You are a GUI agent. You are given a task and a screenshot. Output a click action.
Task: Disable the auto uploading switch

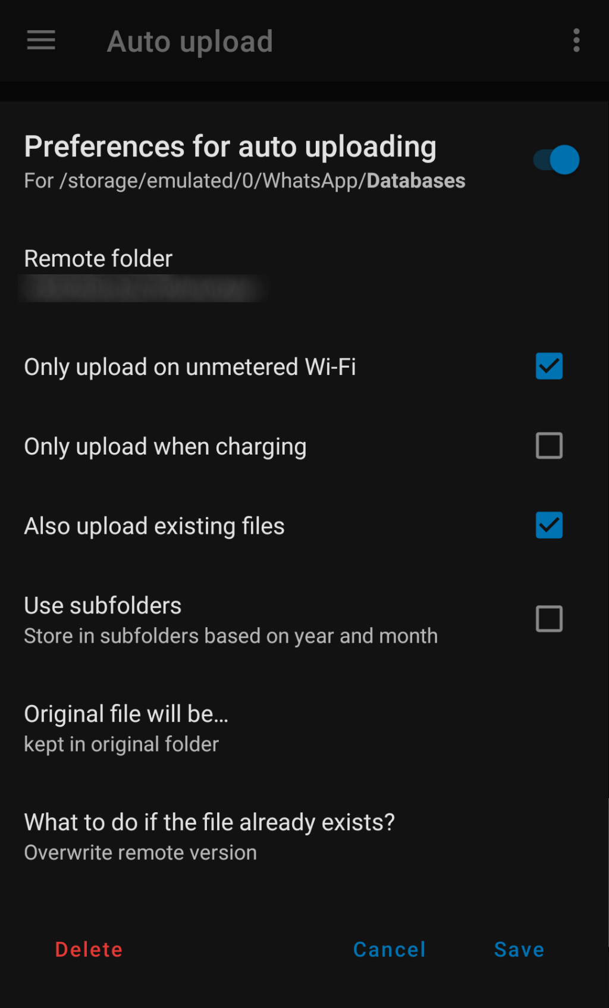[557, 159]
